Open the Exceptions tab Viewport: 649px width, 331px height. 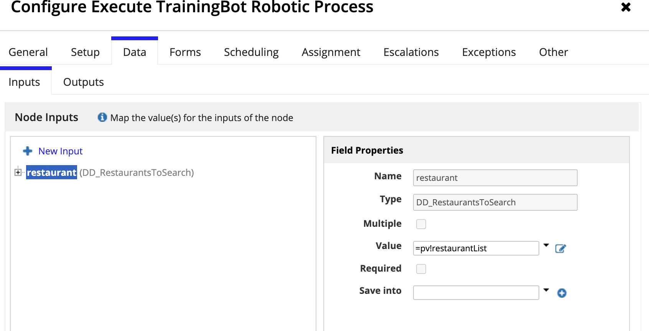click(x=489, y=52)
